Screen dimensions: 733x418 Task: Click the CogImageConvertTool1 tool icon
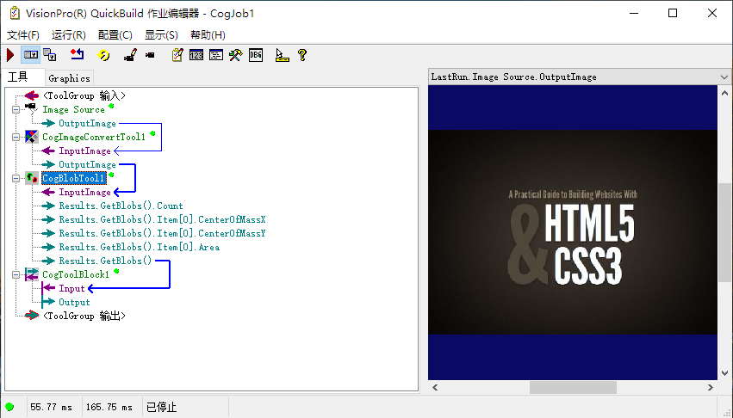point(31,137)
